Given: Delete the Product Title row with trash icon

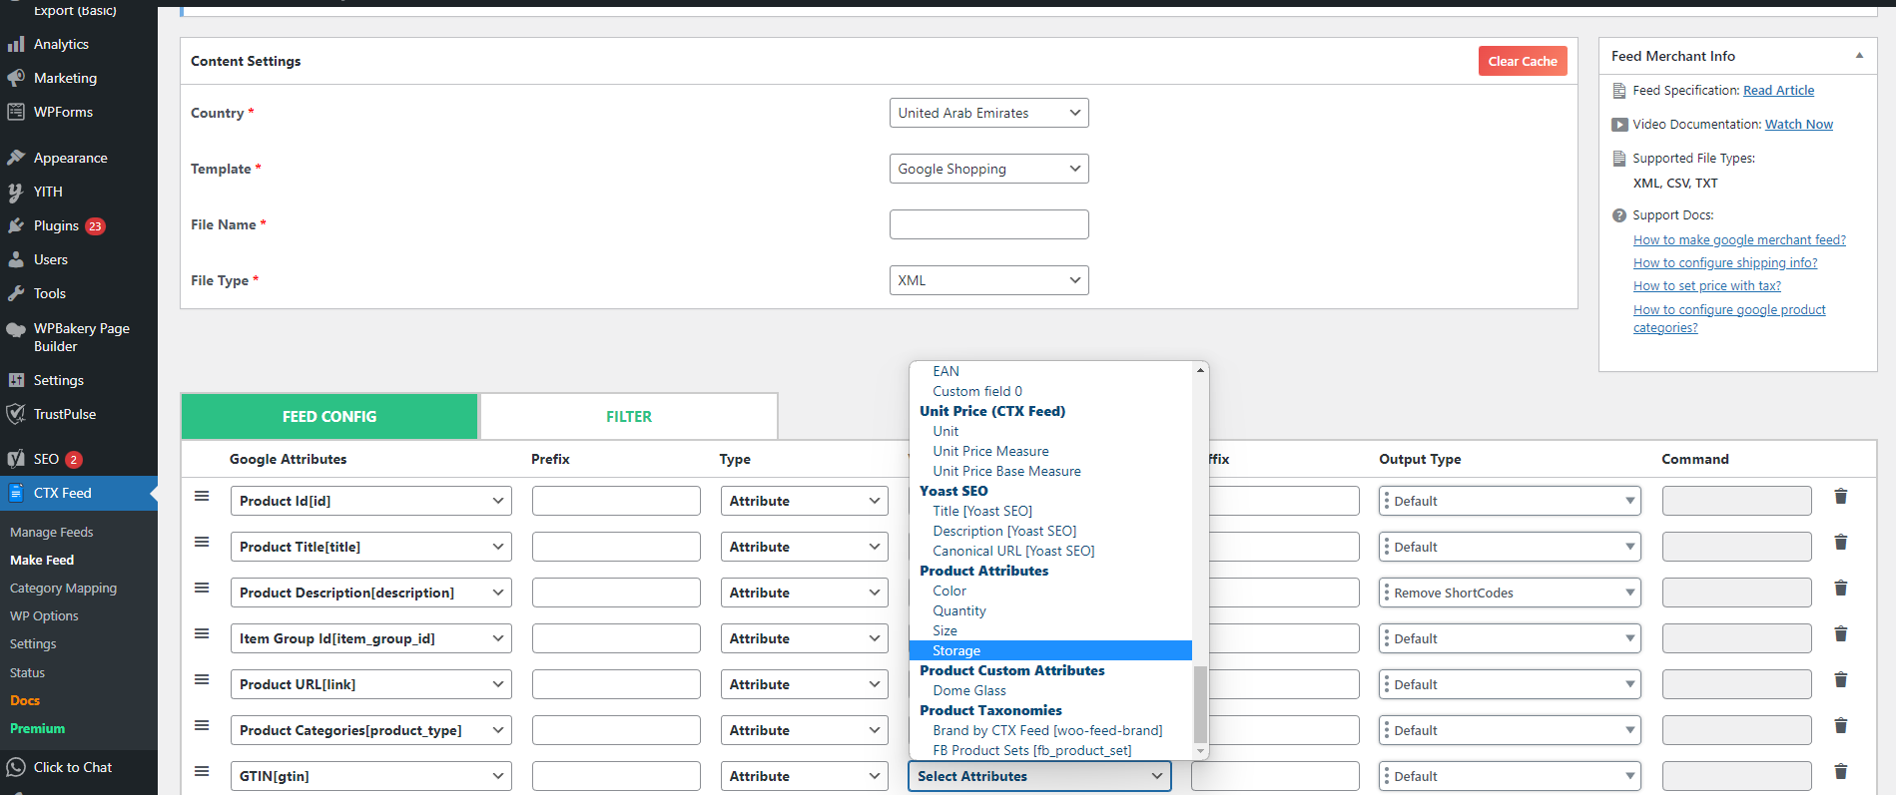Looking at the screenshot, I should tap(1841, 543).
